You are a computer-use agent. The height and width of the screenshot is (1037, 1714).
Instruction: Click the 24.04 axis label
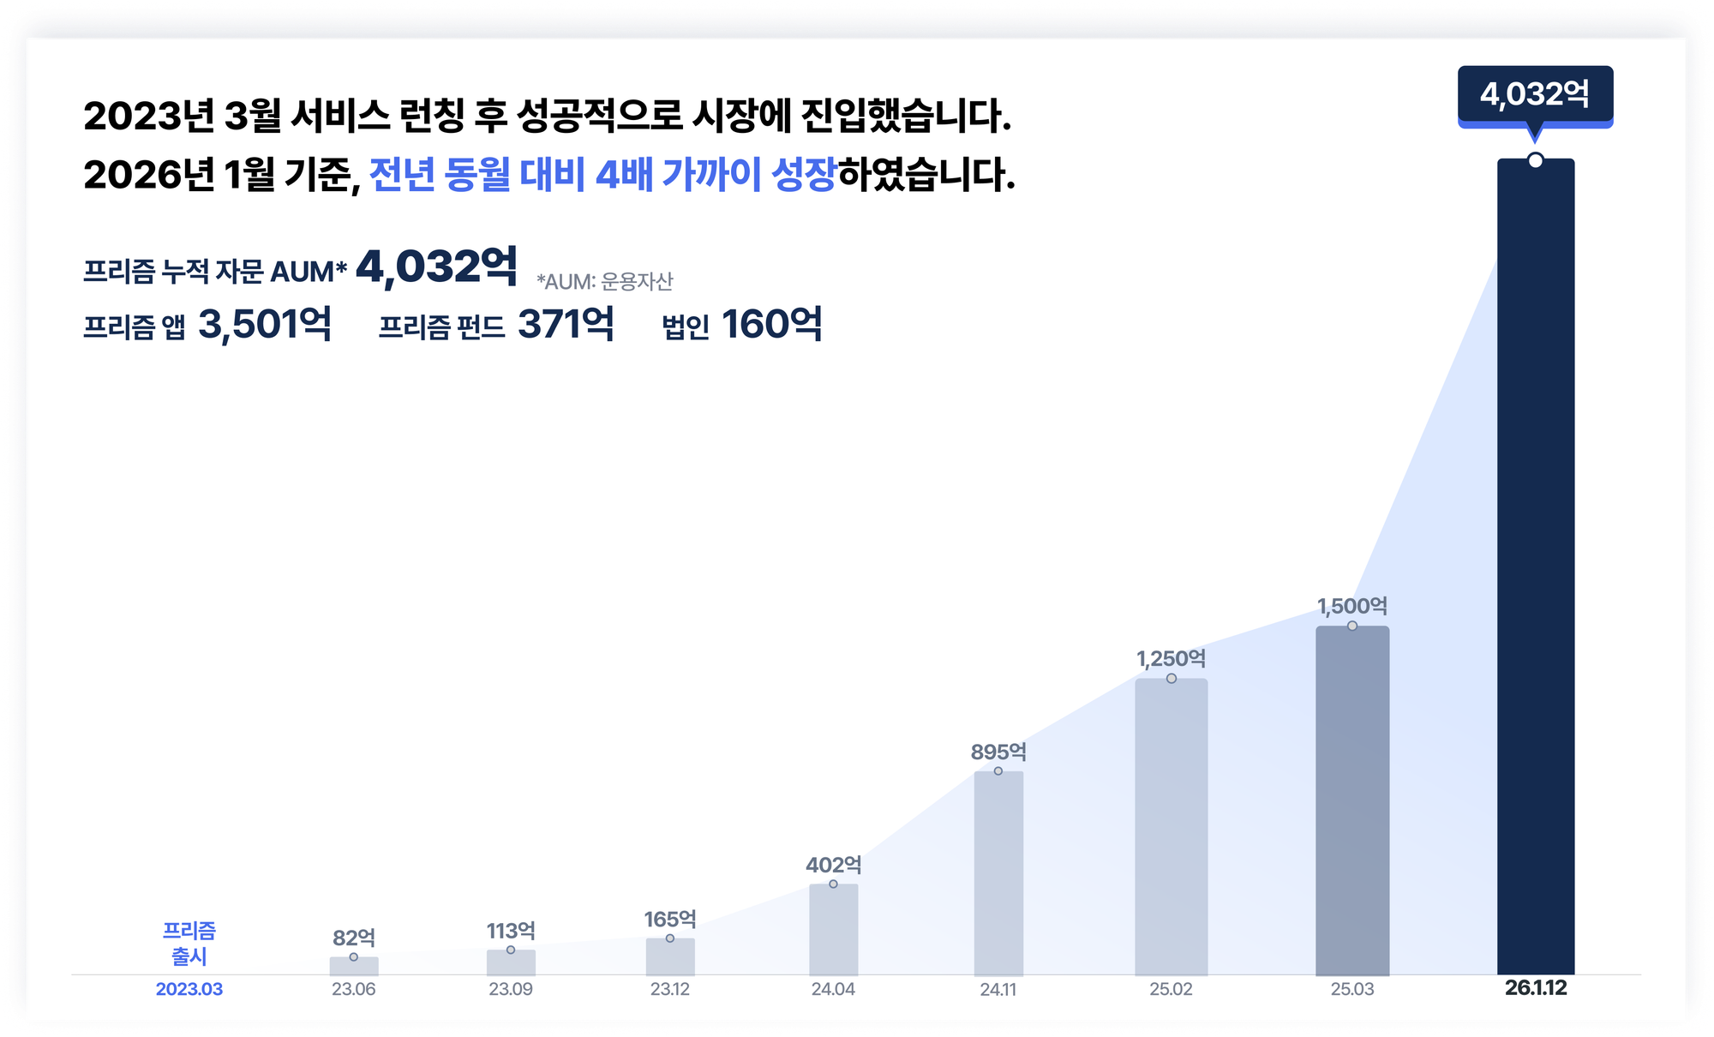click(x=833, y=989)
